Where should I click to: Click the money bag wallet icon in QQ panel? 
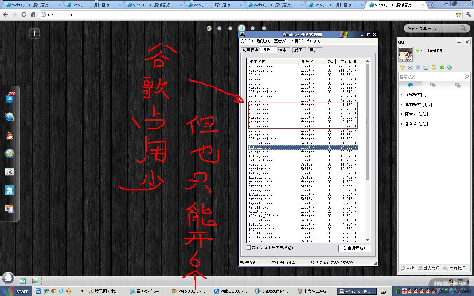[x=434, y=67]
